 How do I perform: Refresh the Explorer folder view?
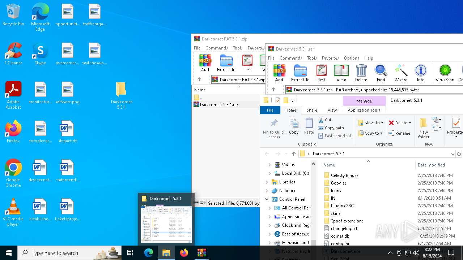click(x=459, y=154)
